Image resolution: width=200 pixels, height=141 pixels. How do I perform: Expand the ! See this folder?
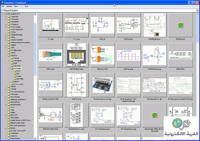tap(6, 17)
